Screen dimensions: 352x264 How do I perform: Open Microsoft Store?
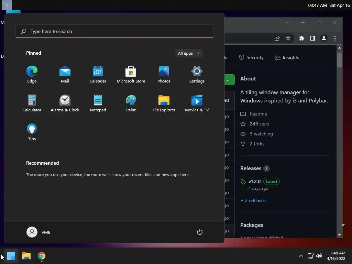point(131,75)
